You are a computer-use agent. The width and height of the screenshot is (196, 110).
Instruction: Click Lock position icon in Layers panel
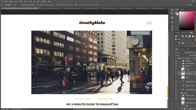tap(184, 58)
